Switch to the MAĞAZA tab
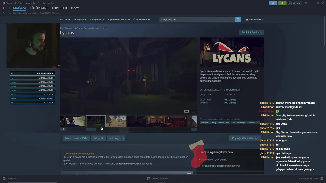This screenshot has width=326, height=183. [20, 8]
